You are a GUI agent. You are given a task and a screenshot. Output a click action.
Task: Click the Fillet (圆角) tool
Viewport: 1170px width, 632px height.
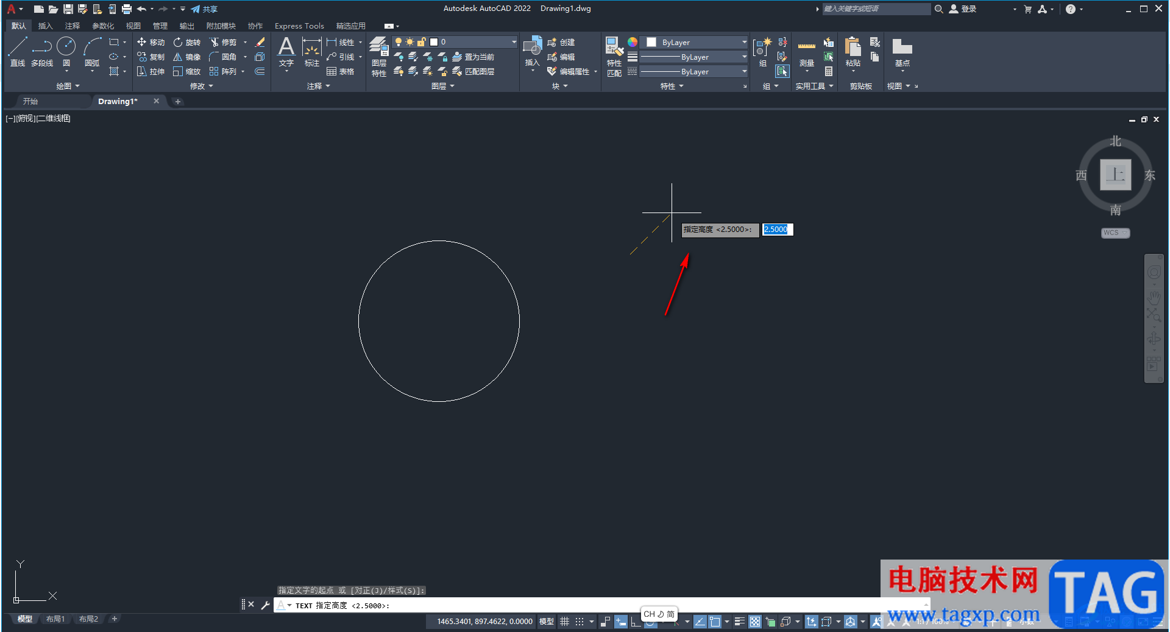pyautogui.click(x=222, y=57)
